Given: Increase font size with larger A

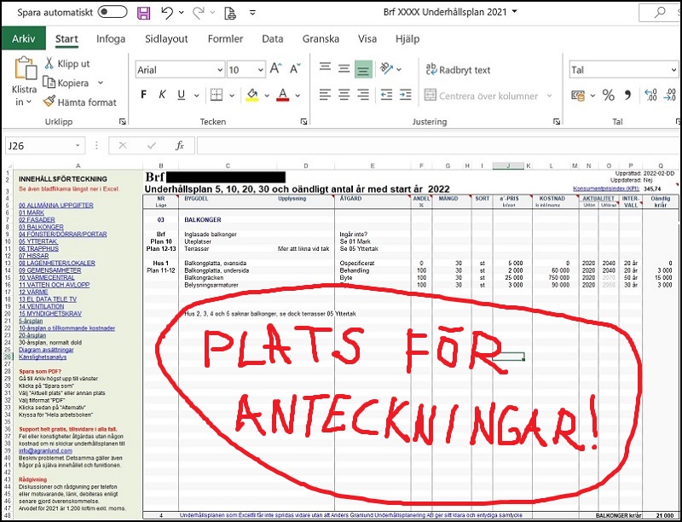Looking at the screenshot, I should tap(276, 69).
